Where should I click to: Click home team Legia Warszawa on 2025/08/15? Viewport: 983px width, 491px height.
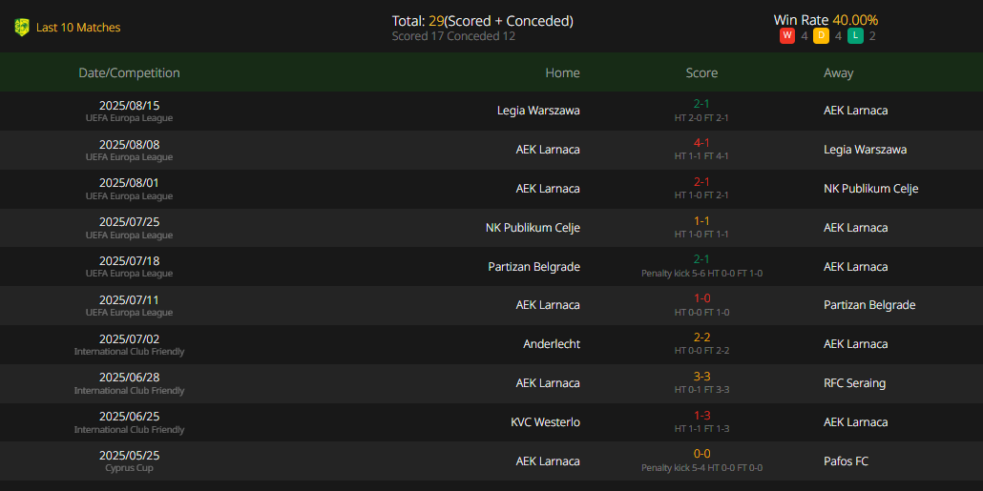click(538, 111)
